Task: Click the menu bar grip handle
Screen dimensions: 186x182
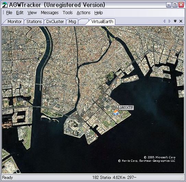Action: (3, 12)
